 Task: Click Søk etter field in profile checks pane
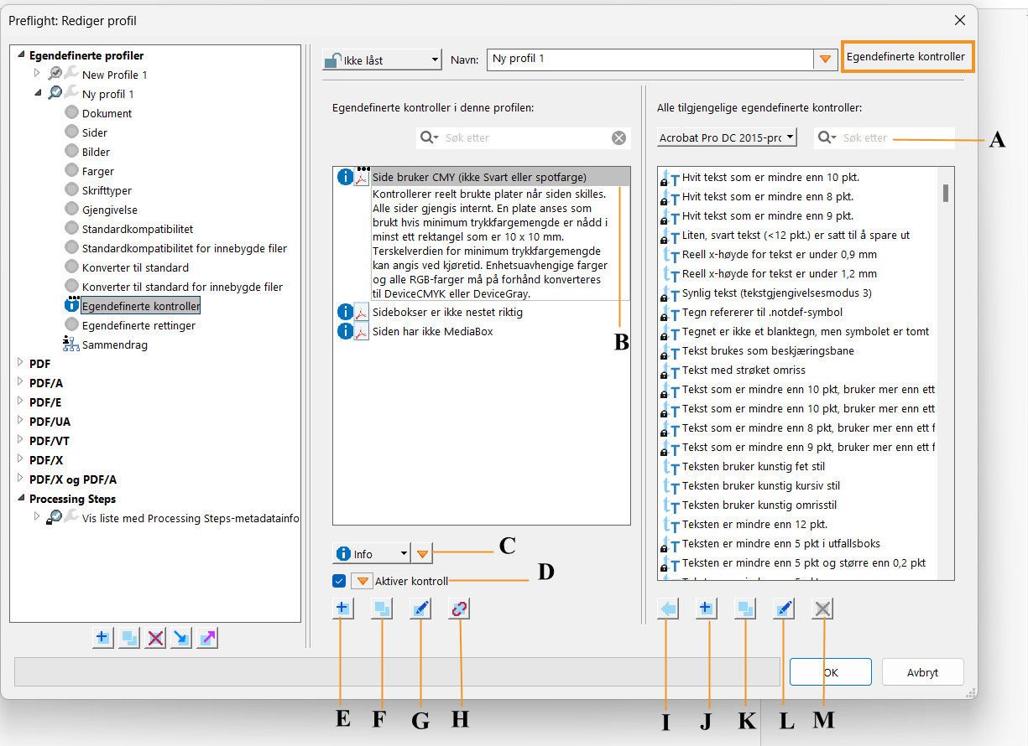point(525,137)
